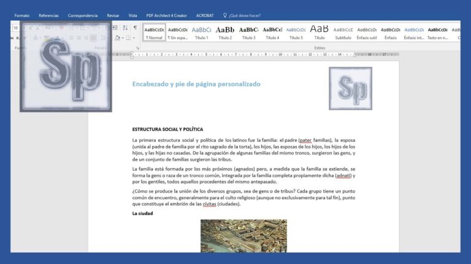Click the paragraph shading paint bucket icon
471x264 pixels.
pos(117,38)
